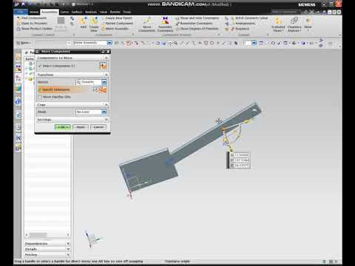Open the Menu dropdown in the top toolbar

coord(24,43)
